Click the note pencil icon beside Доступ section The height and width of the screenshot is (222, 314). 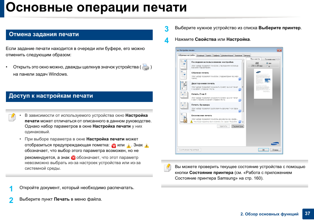point(12,117)
